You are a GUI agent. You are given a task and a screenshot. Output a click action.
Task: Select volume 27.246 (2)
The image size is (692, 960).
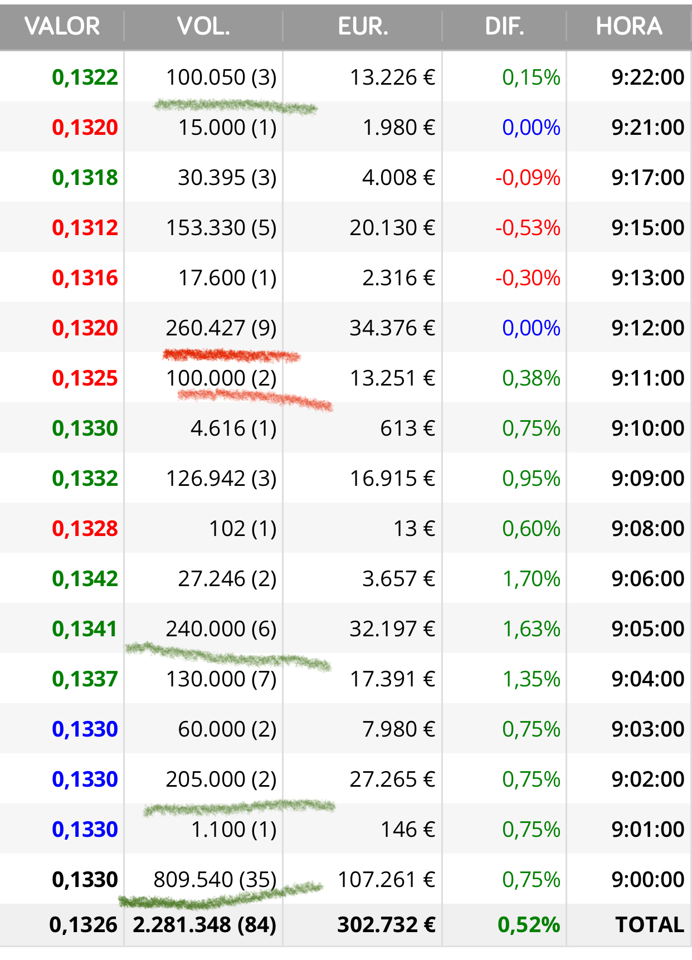227,579
